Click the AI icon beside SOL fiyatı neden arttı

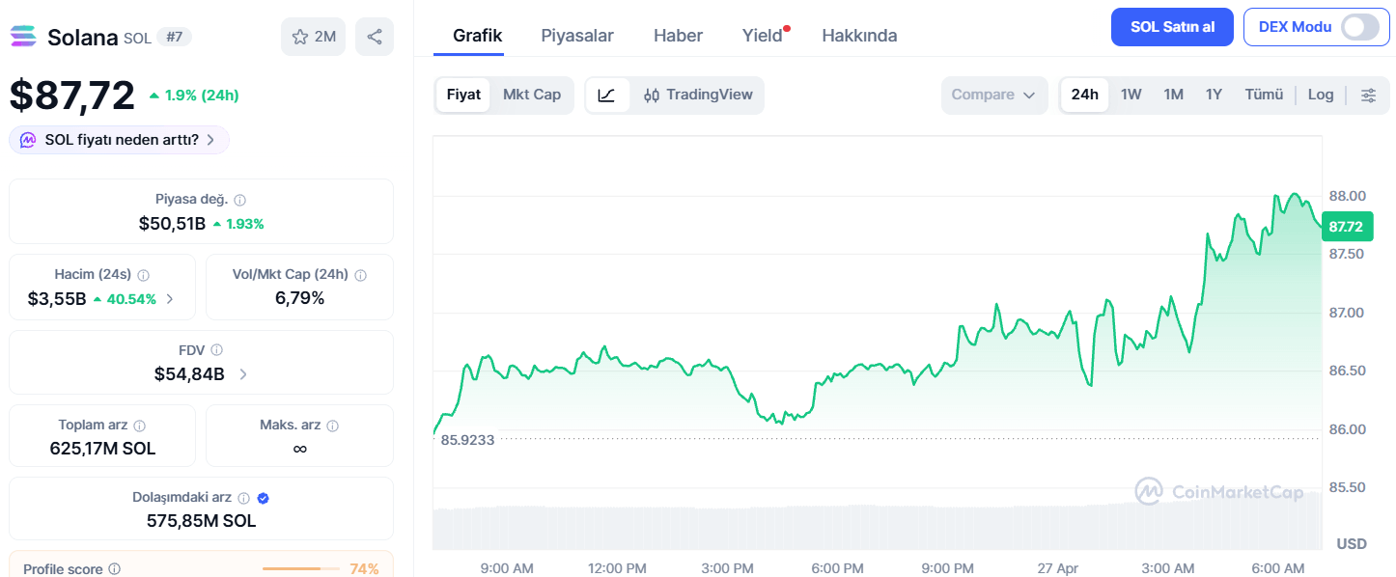click(29, 140)
